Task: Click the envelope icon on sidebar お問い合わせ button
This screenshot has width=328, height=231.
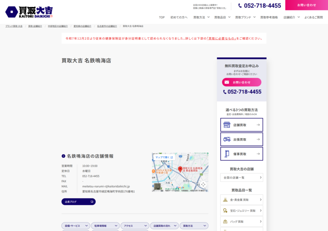Action: 227,82
